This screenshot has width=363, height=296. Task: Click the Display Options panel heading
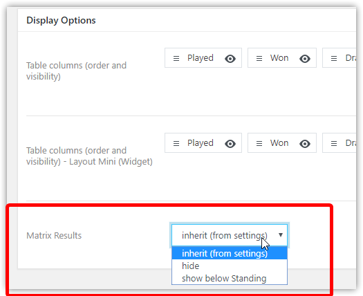(x=61, y=20)
